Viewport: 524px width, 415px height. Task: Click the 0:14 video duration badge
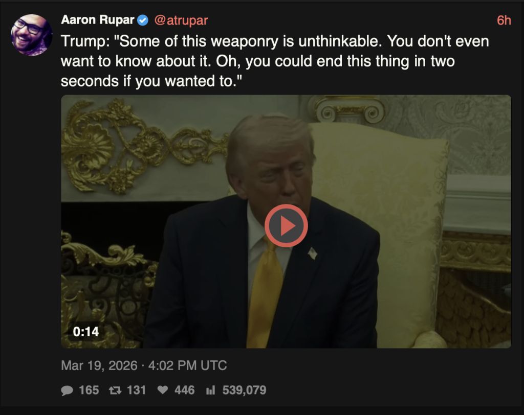pyautogui.click(x=86, y=332)
